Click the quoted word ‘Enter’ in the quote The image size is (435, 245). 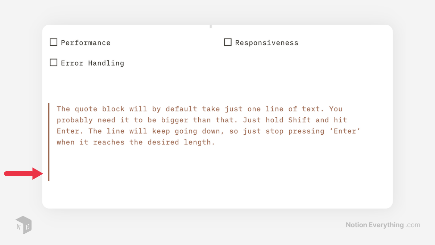[x=347, y=131]
